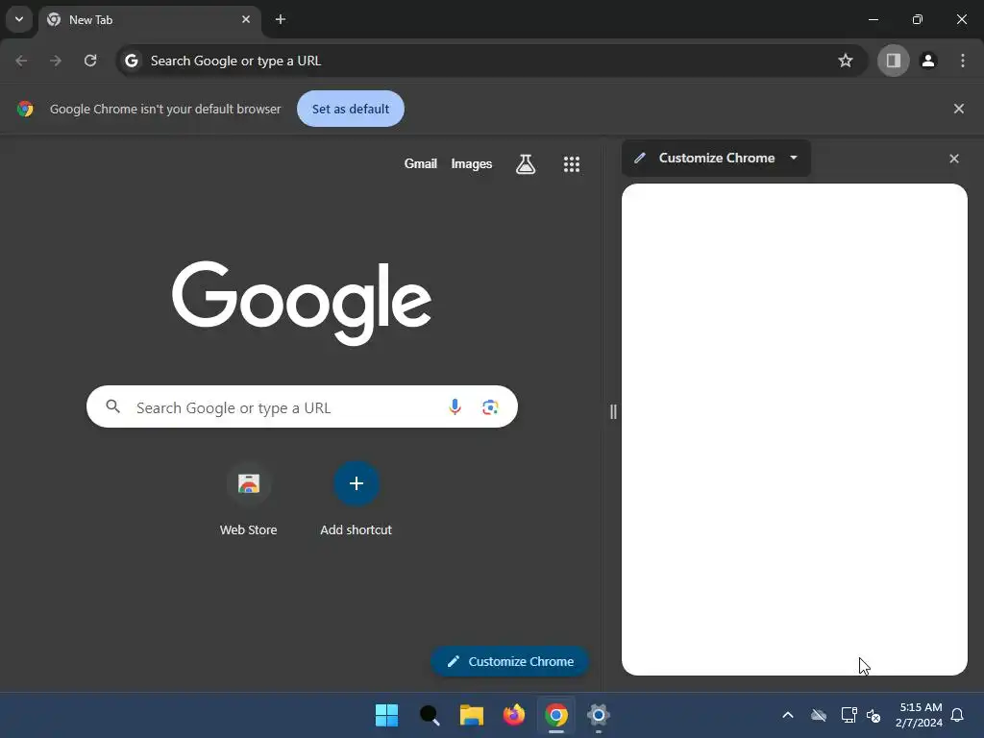
Task: Open a new tab with plus button
Action: coord(281,19)
